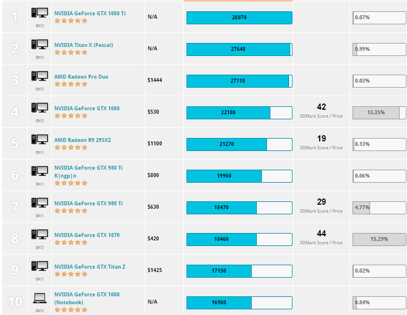Screen dimensions: 407x315
Task: Click desktop PC icon for GTX 1080 Ti
Action: [40, 12]
